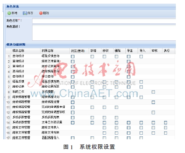
Task: Tick 删除 checkbox in 经验反馈查询 row
Action: click(x=117, y=57)
